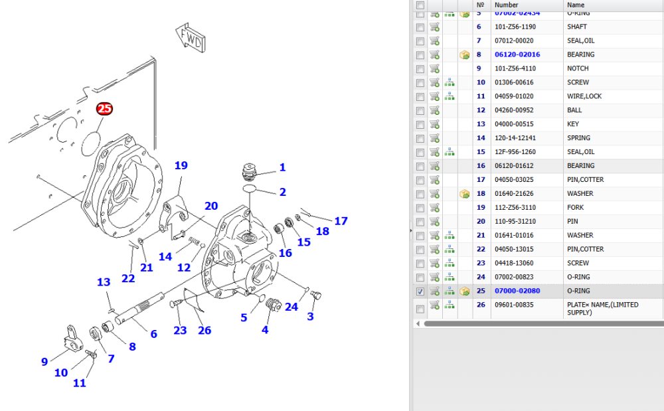Viewport: 664px width, 411px height.
Task: Click the cart icon for 07012-00020
Action: click(x=434, y=41)
